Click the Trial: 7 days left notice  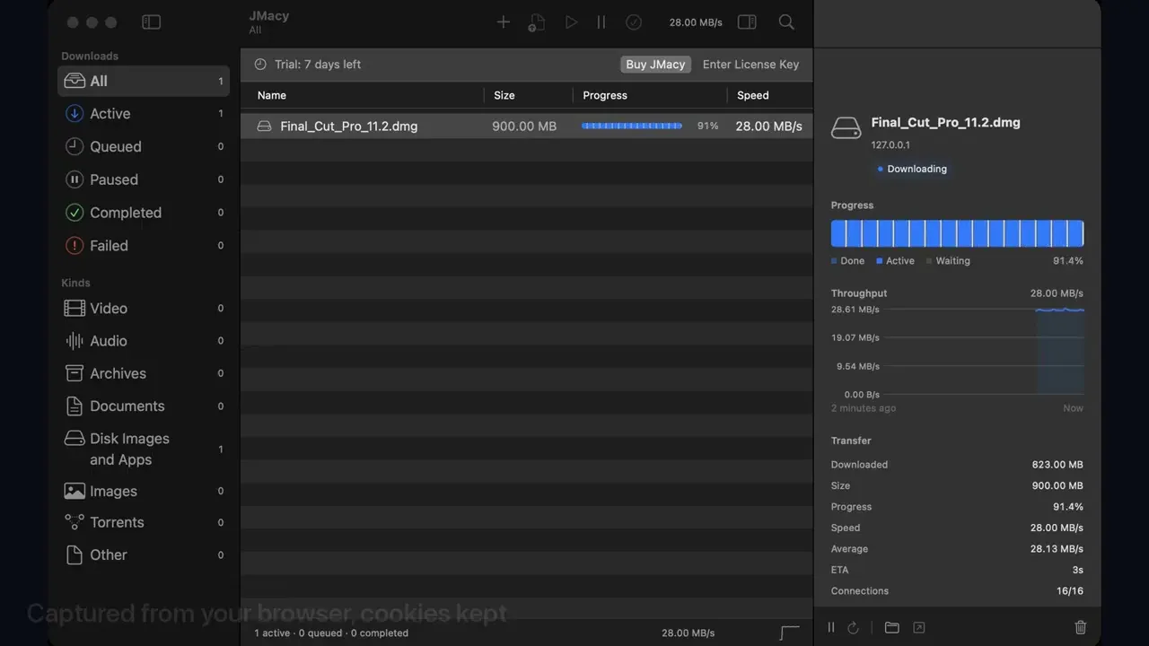pos(318,65)
